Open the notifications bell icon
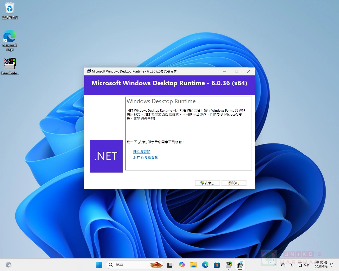This screenshot has width=339, height=271. tap(332, 265)
